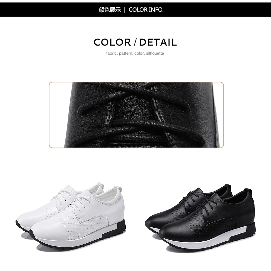Open the black shoelace close-up image
The width and height of the screenshot is (271, 271).
(x=136, y=115)
